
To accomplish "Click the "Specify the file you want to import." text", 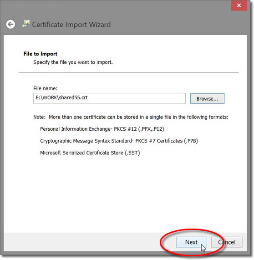I will coord(73,62).
